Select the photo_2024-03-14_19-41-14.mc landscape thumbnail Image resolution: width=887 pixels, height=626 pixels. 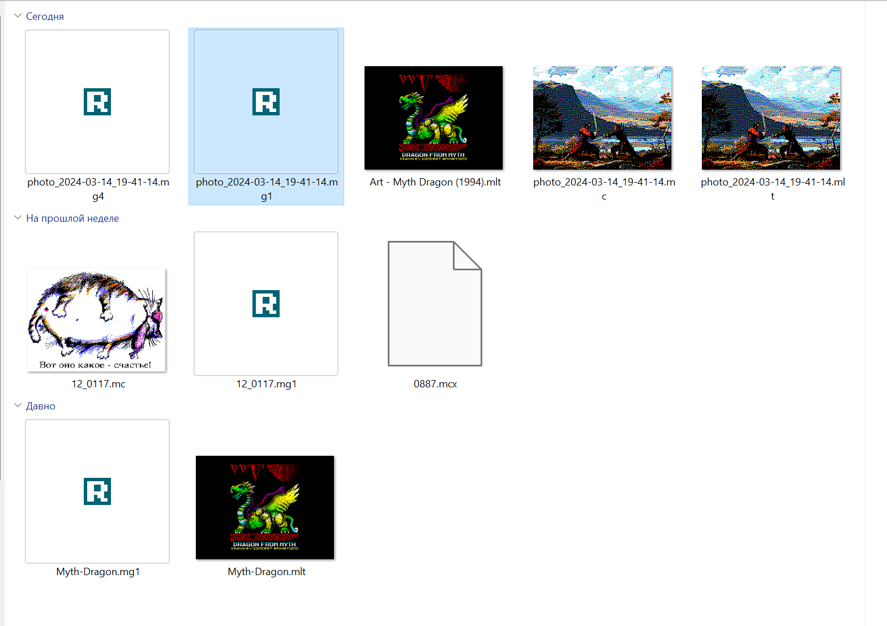click(x=602, y=118)
